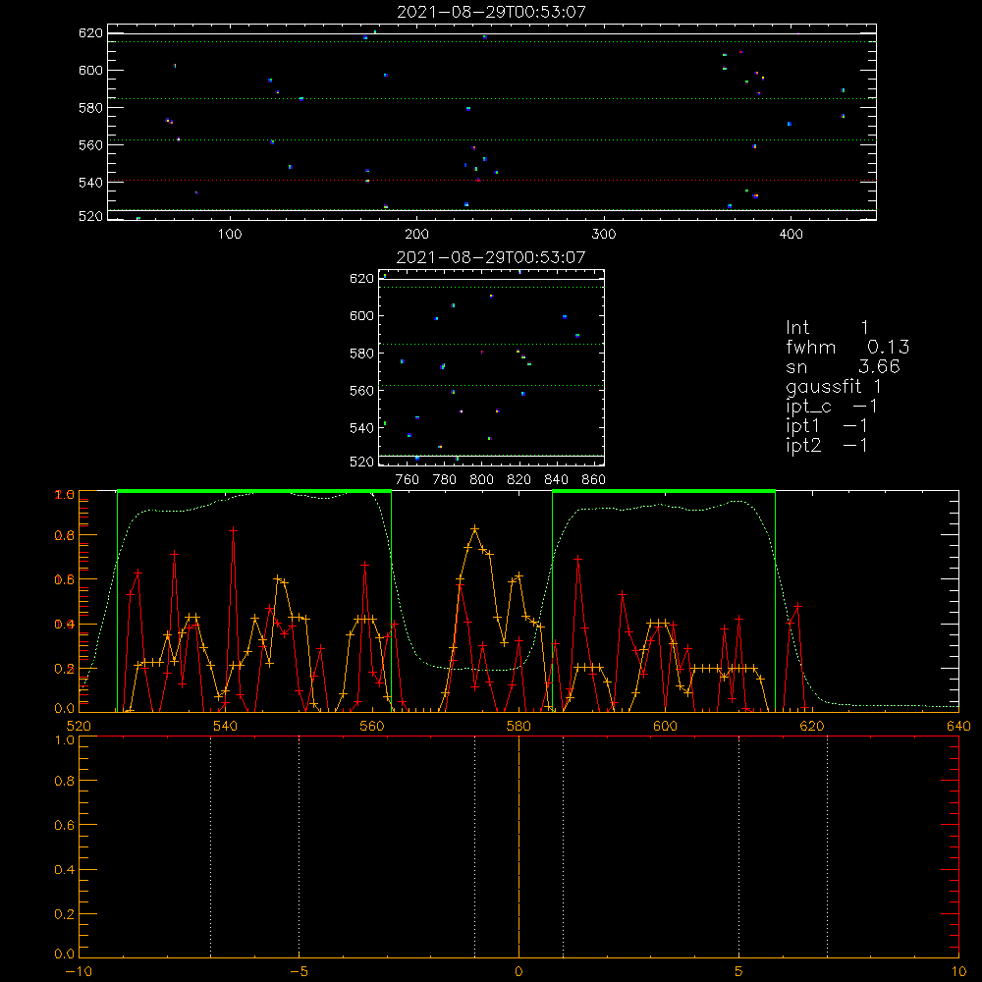Screen dimensions: 982x982
Task: Click the timestamp title above the widest scatter plot
Action: point(492,12)
